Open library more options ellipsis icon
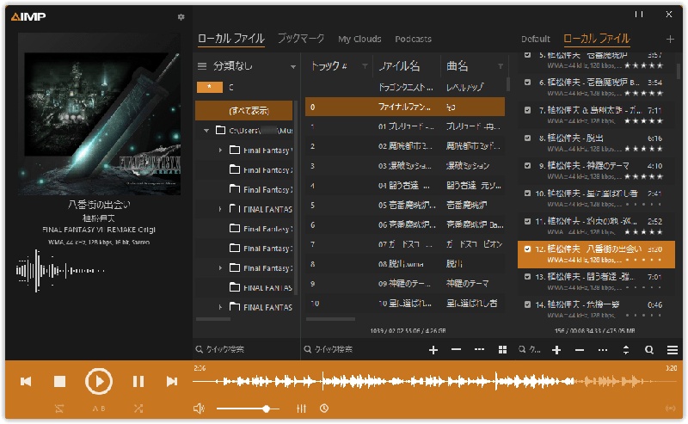This screenshot has width=688, height=424. point(479,350)
